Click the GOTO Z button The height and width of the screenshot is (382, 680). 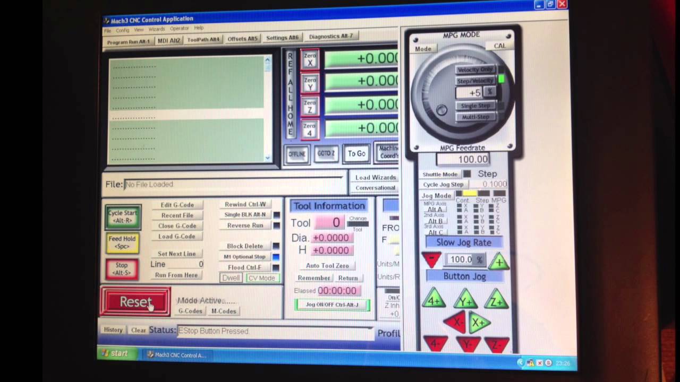tap(326, 153)
